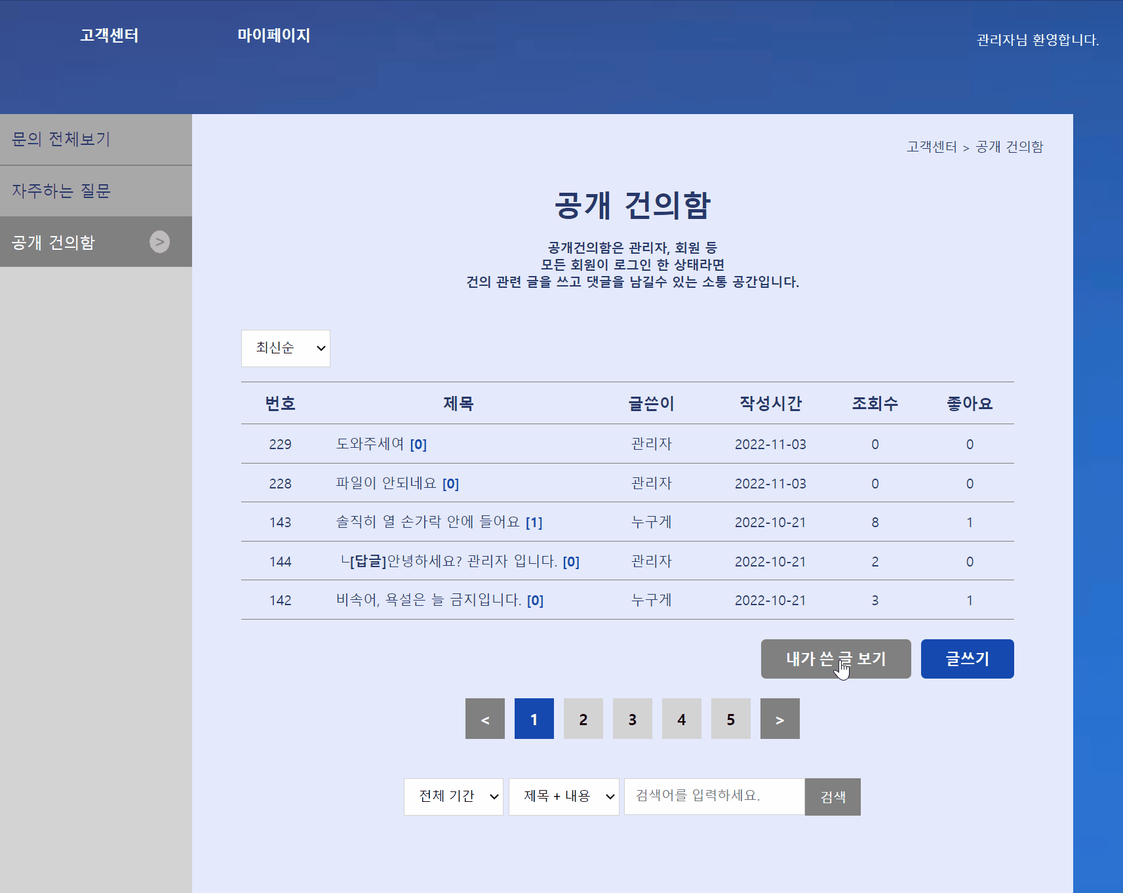
Task: Open the 최신순 sort dropdown
Action: click(285, 348)
